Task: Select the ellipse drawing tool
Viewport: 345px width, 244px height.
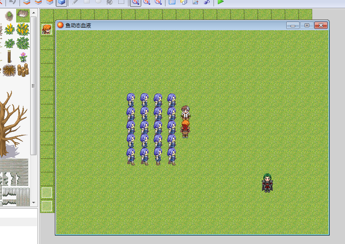Action: [98, 2]
